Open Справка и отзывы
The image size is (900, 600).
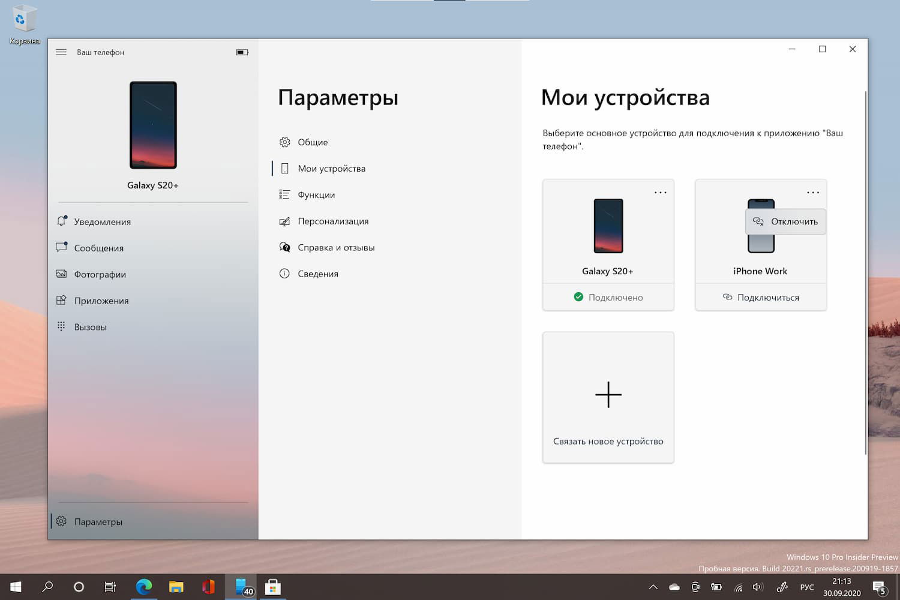coord(390,248)
